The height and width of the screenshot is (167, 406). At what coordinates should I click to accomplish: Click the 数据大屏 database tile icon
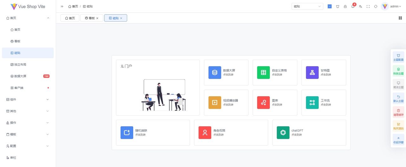[x=215, y=72]
